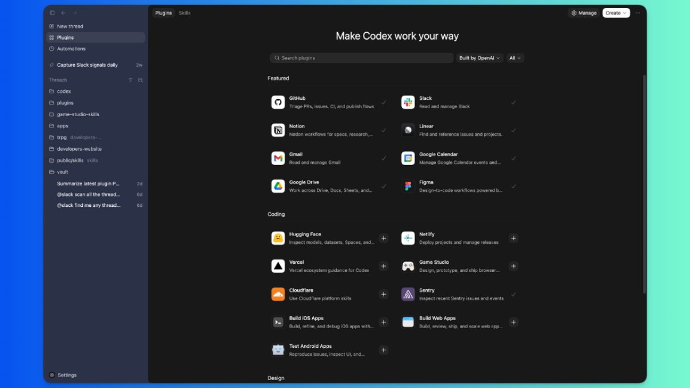Viewport: 690px width, 388px height.
Task: Add the Netlify plugin with plus
Action: [513, 238]
